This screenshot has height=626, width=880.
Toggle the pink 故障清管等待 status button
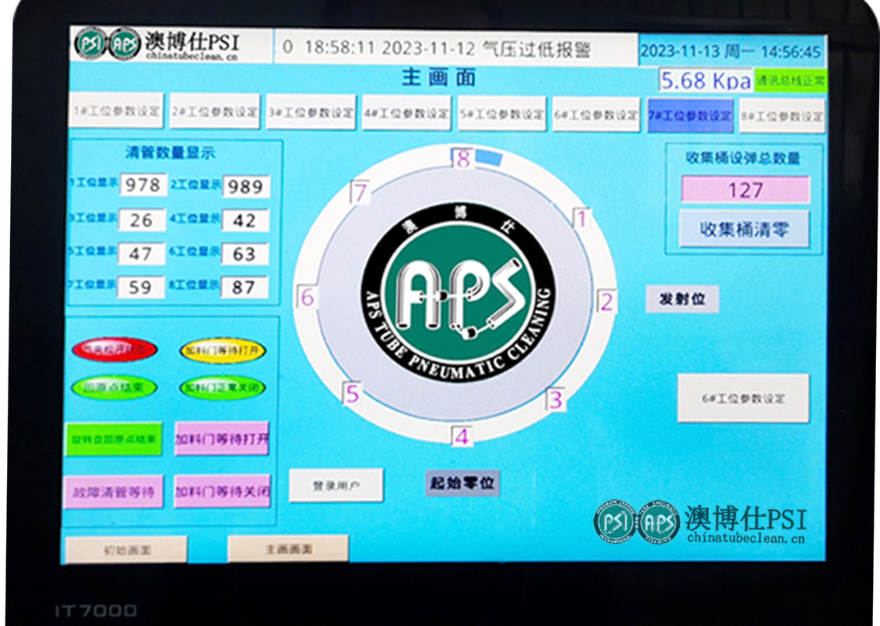(114, 492)
